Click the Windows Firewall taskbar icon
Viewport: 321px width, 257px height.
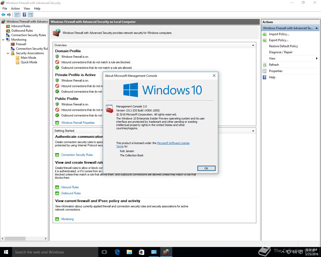pos(166,252)
